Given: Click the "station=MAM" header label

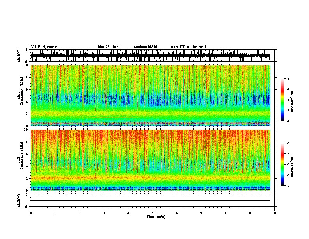Looking at the screenshot, I should [x=146, y=47].
